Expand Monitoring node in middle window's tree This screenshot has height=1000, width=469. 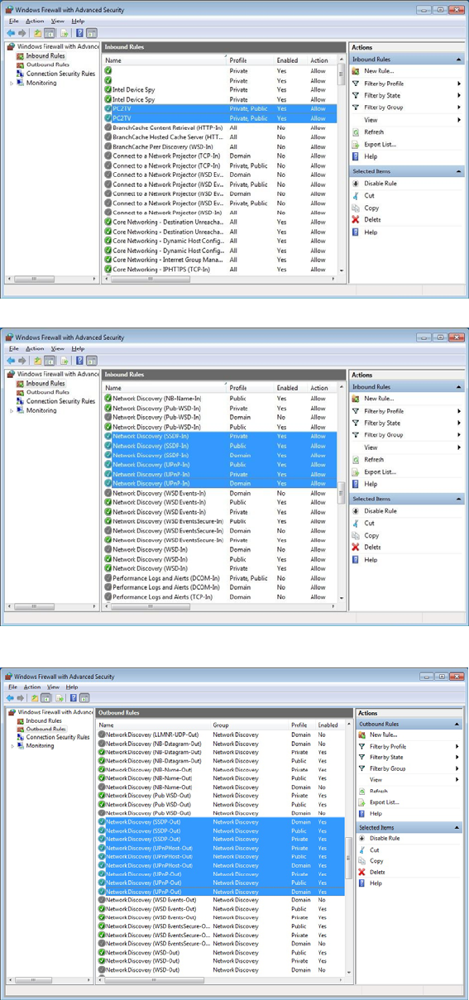pos(12,410)
